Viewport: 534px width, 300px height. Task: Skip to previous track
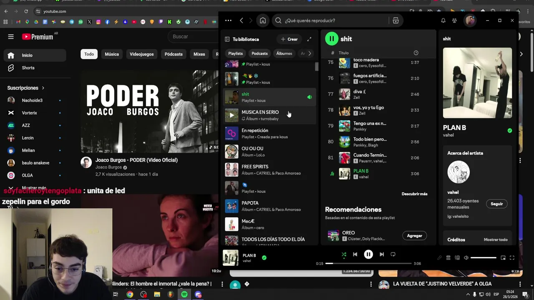click(355, 254)
